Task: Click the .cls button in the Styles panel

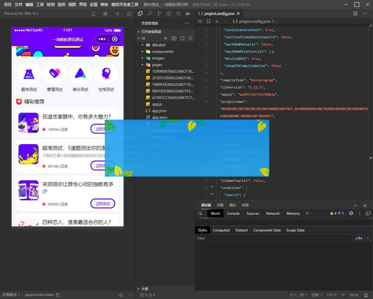Action: pos(358,238)
